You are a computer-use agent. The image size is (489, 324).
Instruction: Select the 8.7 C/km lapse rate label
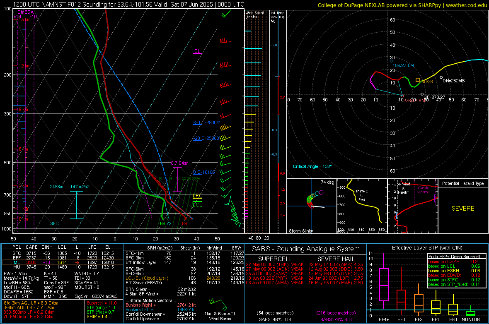pos(179,163)
